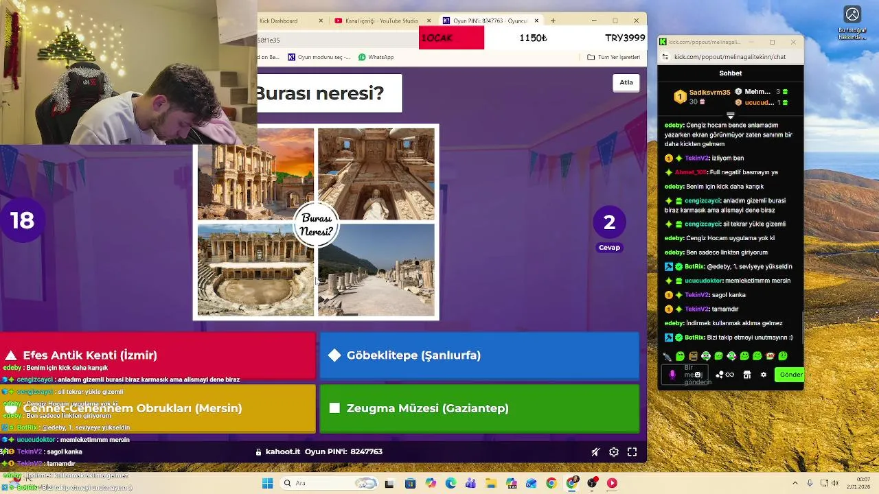The width and height of the screenshot is (879, 494).
Task: Open Windows Start menu
Action: tap(268, 484)
